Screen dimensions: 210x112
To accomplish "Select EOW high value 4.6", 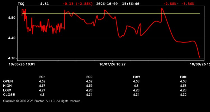I will [x=136, y=86].
